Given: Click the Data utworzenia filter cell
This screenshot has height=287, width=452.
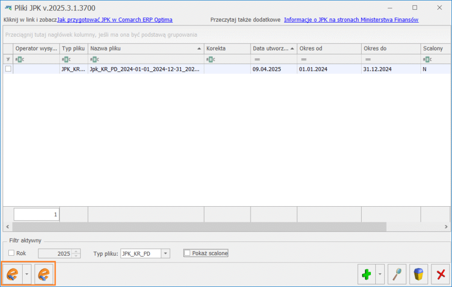Looking at the screenshot, I should pos(274,59).
